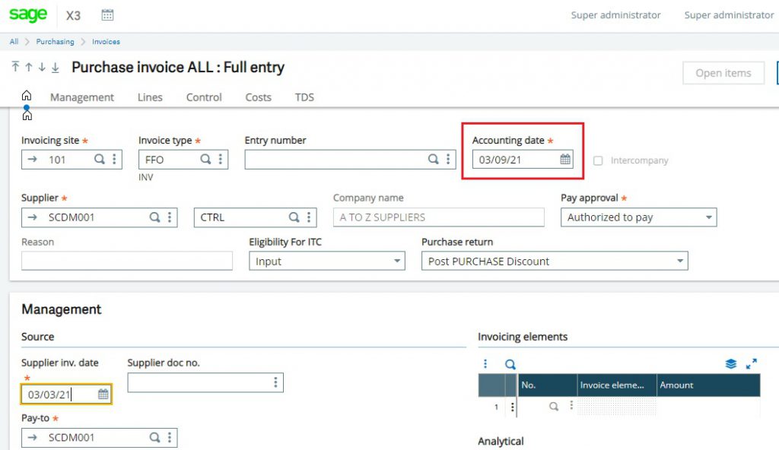Open the Eligibility For ITC dropdown
The image size is (779, 450).
pyautogui.click(x=397, y=261)
